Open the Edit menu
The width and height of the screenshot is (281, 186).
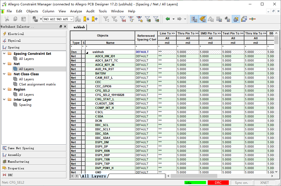tap(19, 11)
